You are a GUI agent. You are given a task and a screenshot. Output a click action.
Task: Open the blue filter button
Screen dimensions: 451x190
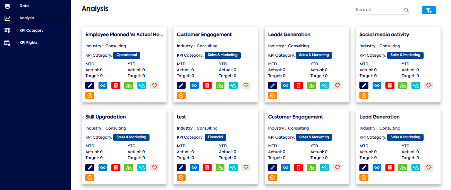tap(429, 10)
